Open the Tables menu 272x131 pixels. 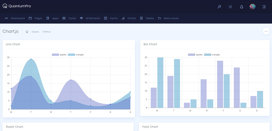pos(150,18)
